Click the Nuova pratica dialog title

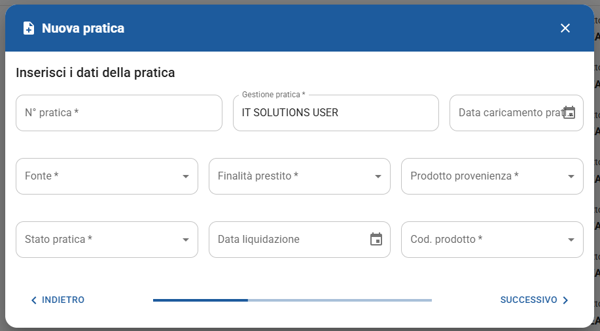[83, 28]
